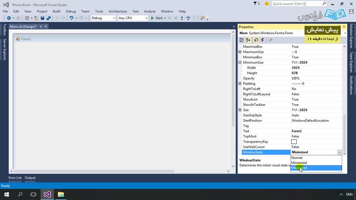Show Events with lightning bolt icon
Viewport: 356px width, 200px height.
(x=263, y=40)
